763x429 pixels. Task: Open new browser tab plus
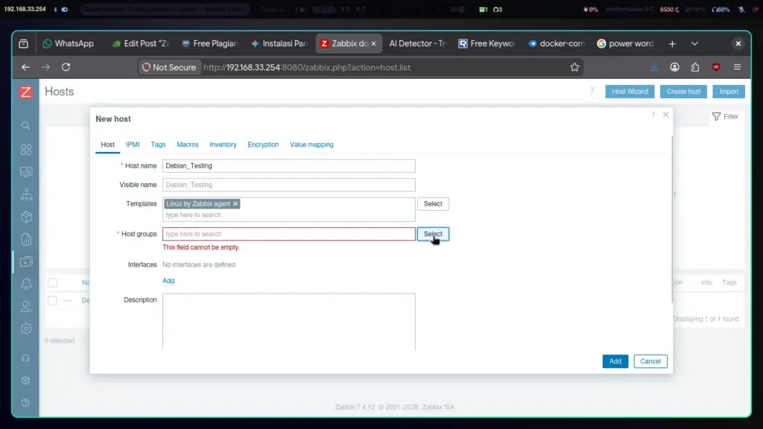point(672,44)
